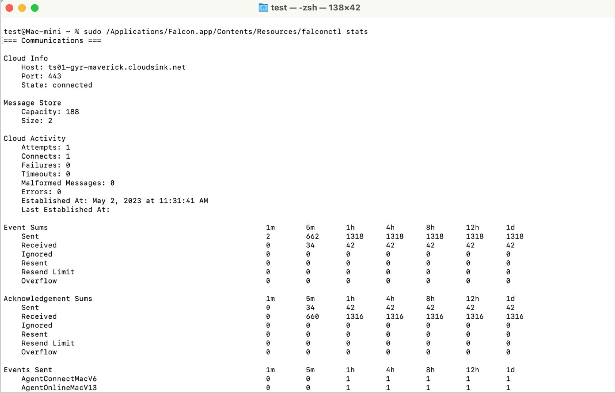Click the 12h Received value 1316
The image size is (615, 393).
(475, 316)
